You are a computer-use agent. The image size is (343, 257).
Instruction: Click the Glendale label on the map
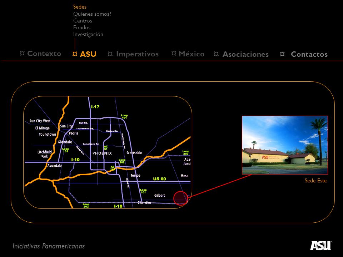pos(65,142)
